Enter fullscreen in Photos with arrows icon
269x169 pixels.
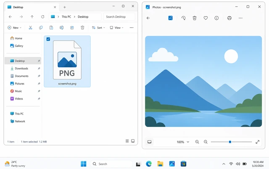point(258,142)
